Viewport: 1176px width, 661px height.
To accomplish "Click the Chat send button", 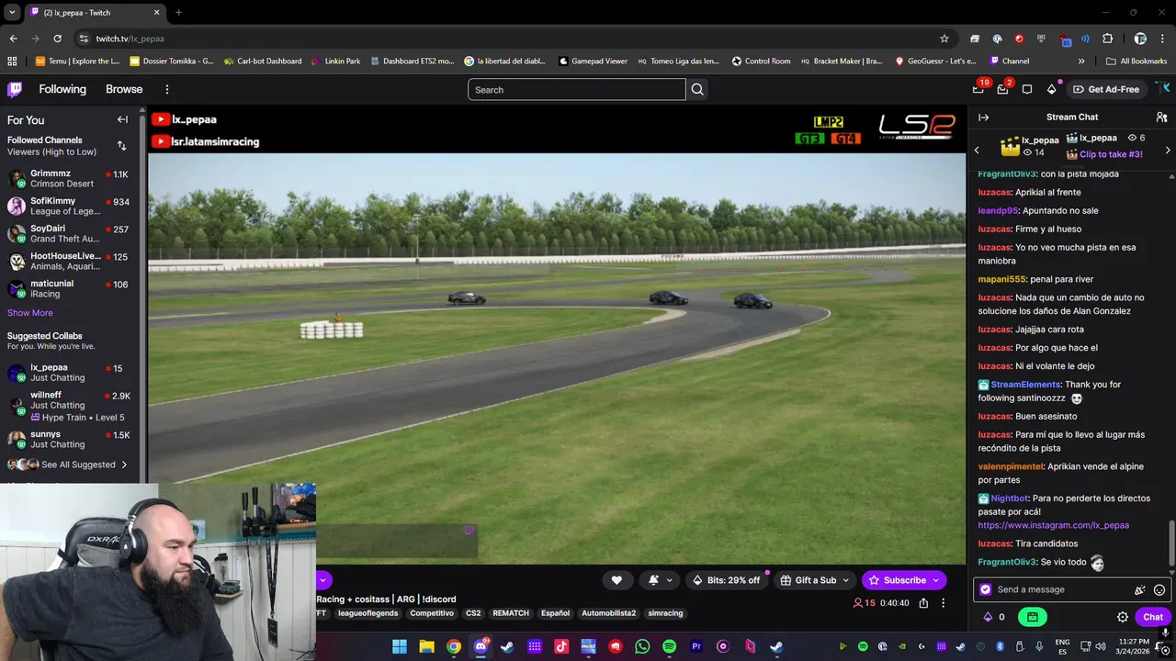I will [1153, 617].
